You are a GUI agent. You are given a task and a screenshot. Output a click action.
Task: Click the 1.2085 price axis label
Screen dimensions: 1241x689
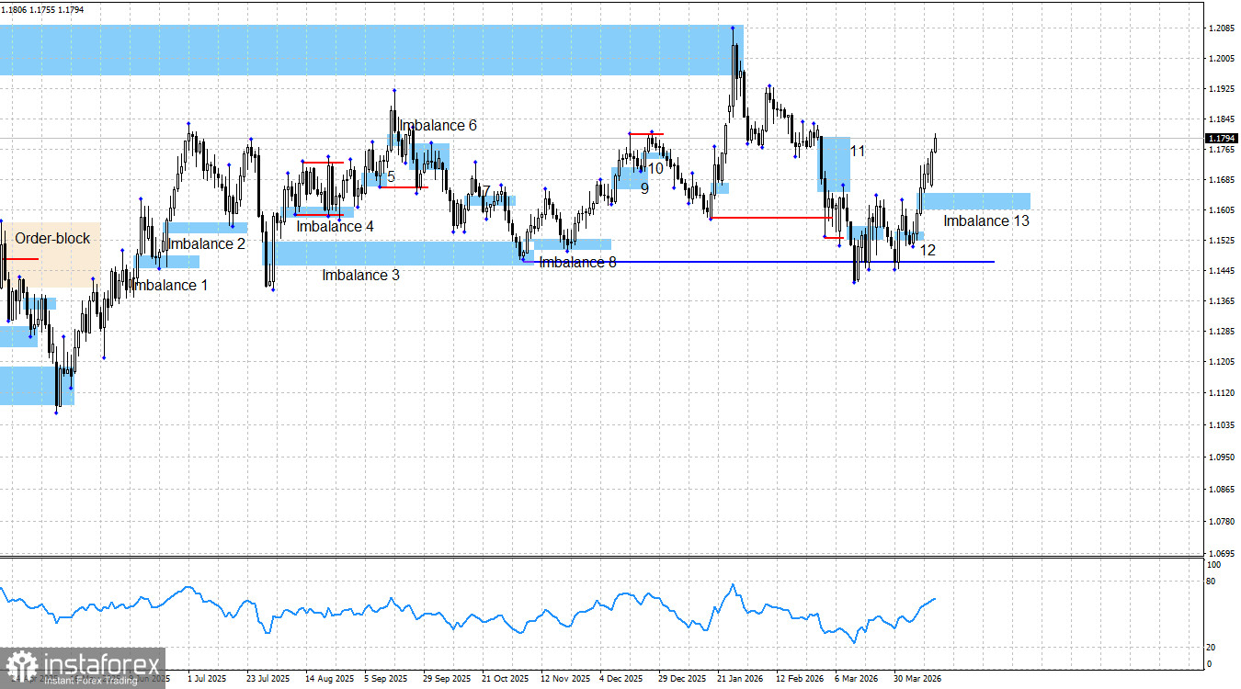pos(1222,28)
